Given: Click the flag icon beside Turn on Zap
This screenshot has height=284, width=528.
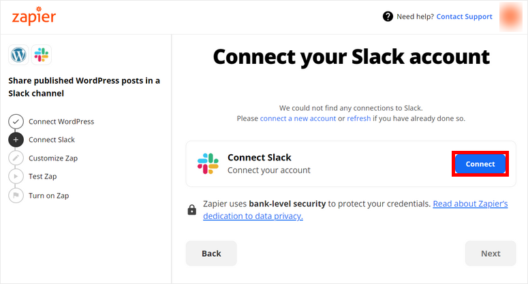Looking at the screenshot, I should click(x=16, y=196).
